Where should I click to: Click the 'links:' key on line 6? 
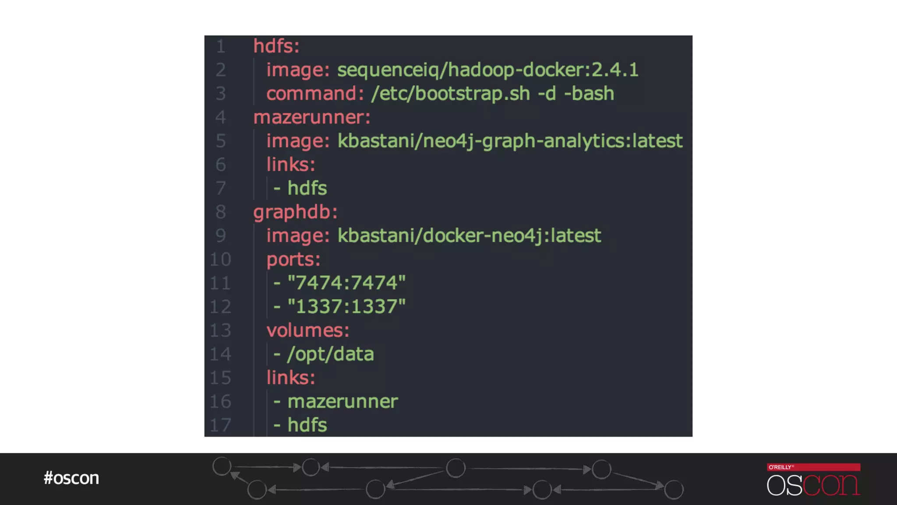(291, 165)
